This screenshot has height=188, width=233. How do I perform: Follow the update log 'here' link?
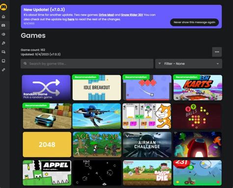coord(71,19)
